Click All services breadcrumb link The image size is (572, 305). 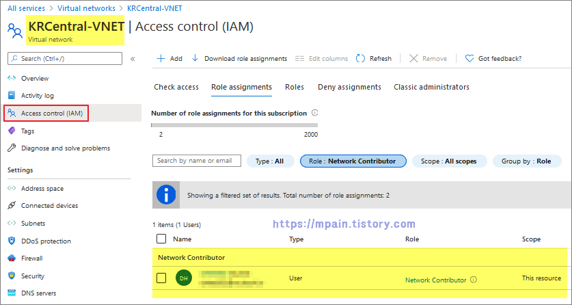click(x=26, y=8)
